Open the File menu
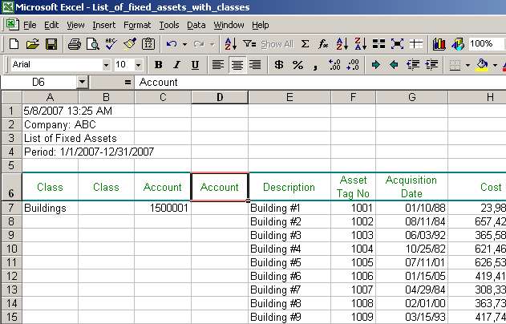 tap(30, 25)
